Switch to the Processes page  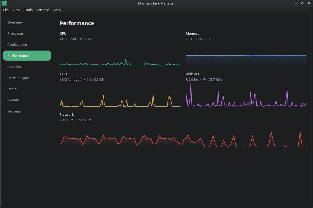coord(27,33)
